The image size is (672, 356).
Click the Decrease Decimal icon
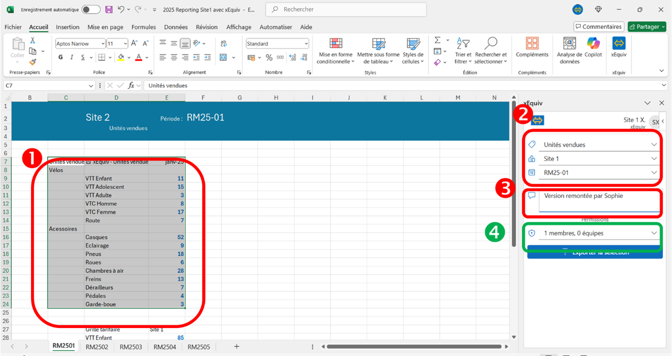(x=304, y=57)
